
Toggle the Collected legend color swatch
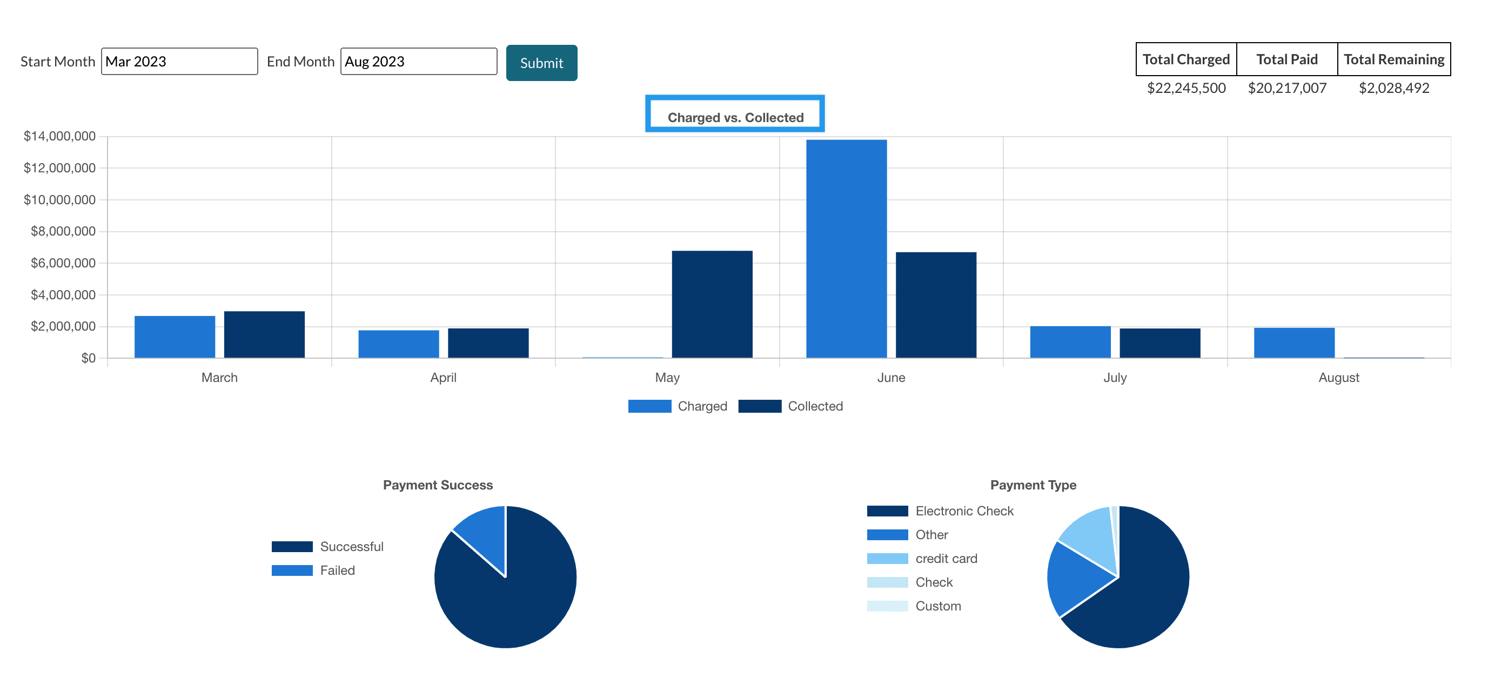(x=760, y=406)
